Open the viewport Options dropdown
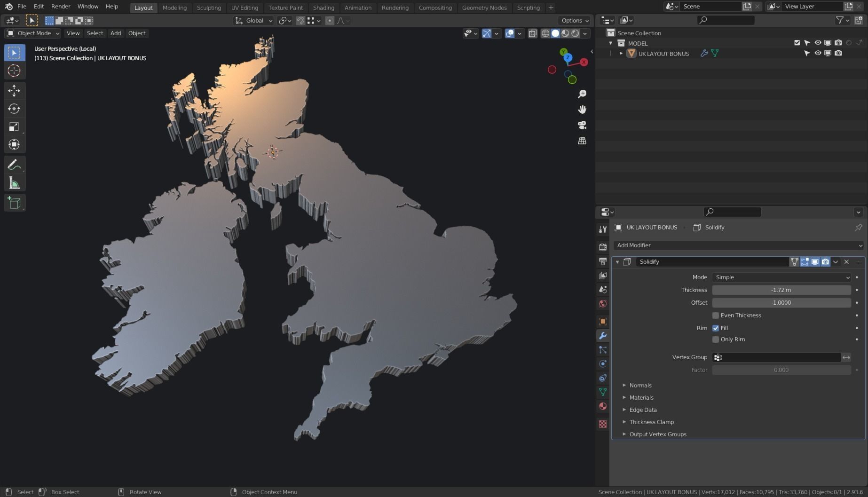Image resolution: width=868 pixels, height=497 pixels. pos(575,21)
